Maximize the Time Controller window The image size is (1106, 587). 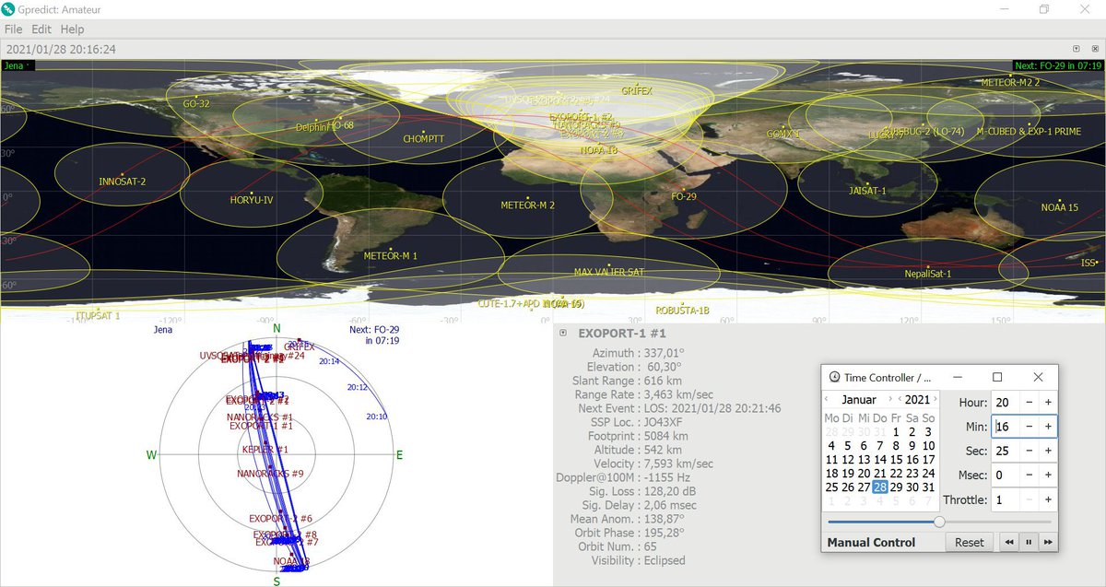click(997, 377)
